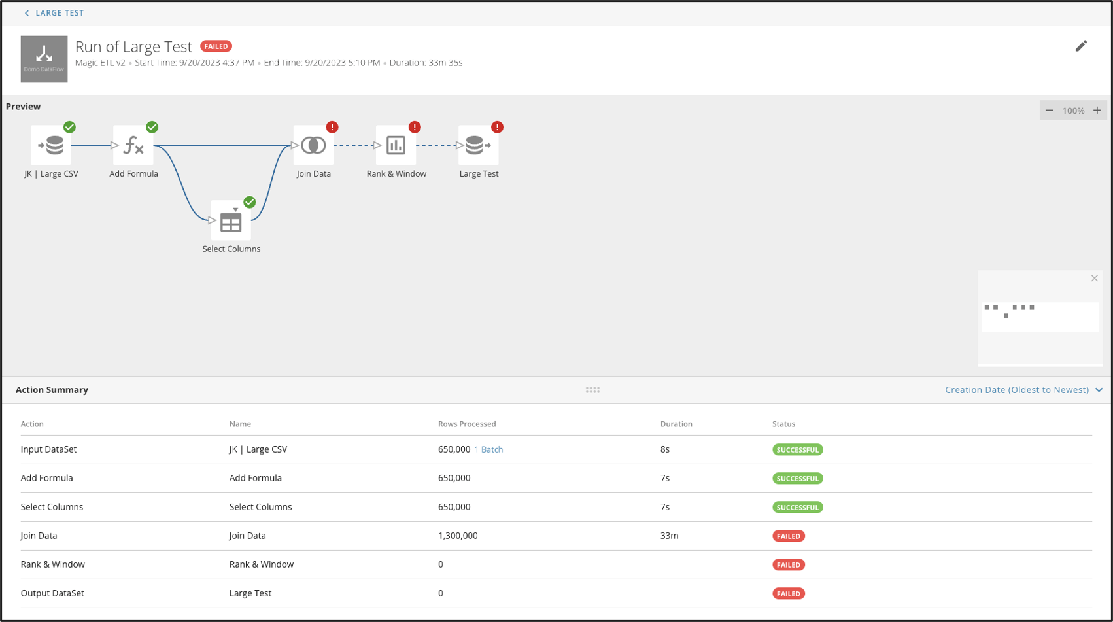The height and width of the screenshot is (622, 1113).
Task: Click the Action Summary grid handle
Action: (593, 389)
